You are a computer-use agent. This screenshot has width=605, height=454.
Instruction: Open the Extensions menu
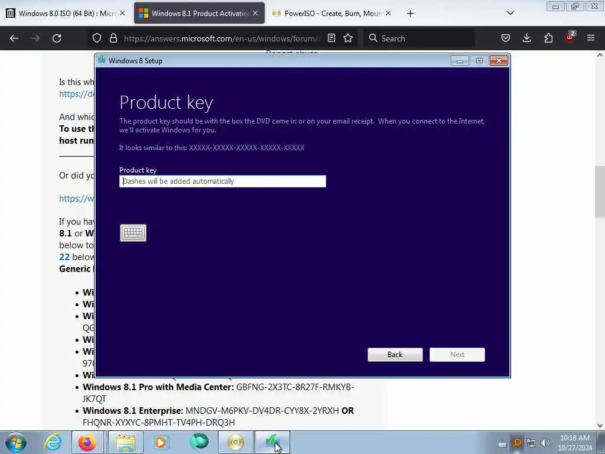pyautogui.click(x=548, y=38)
